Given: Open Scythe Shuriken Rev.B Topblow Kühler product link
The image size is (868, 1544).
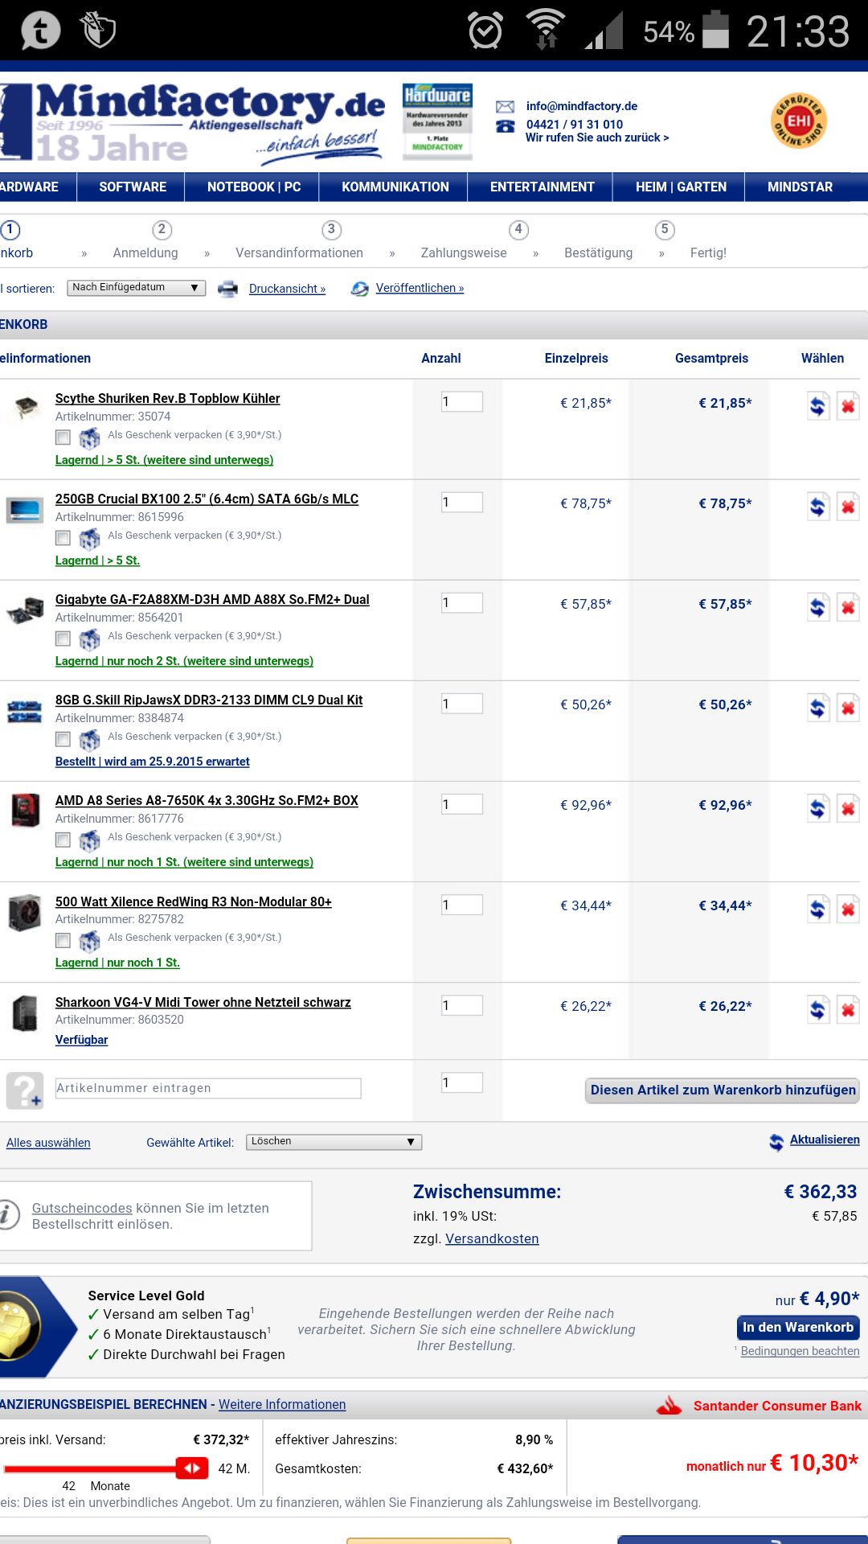Looking at the screenshot, I should [168, 399].
